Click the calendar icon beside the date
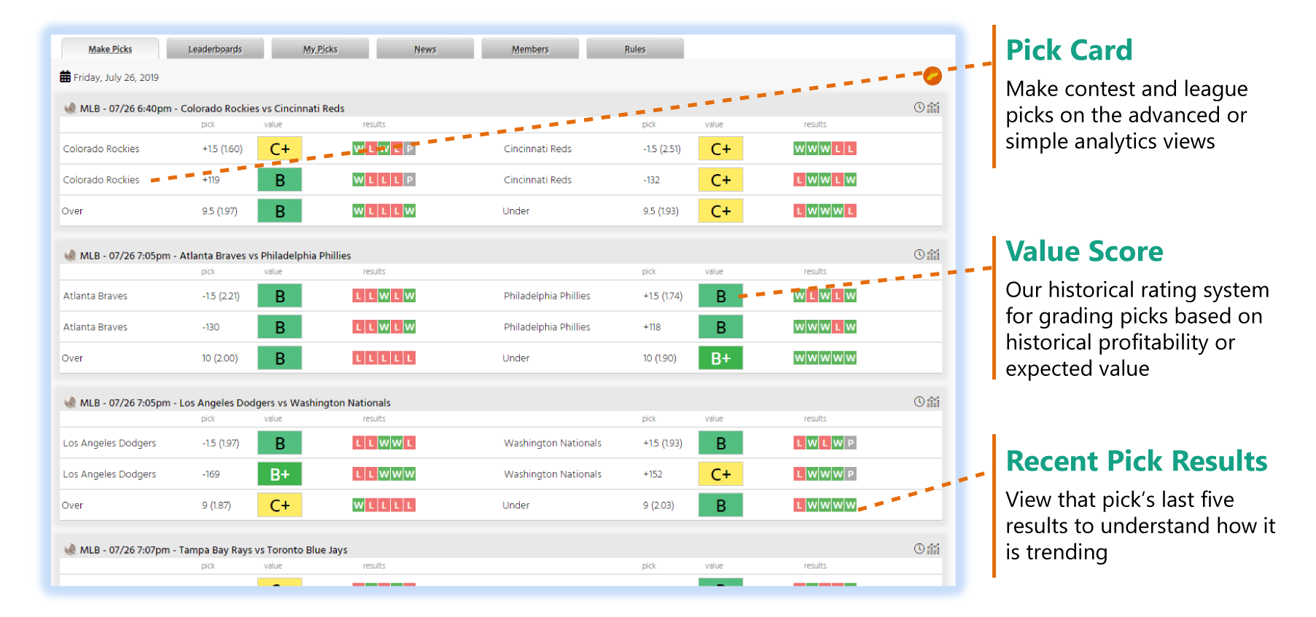The image size is (1316, 617). pyautogui.click(x=66, y=76)
